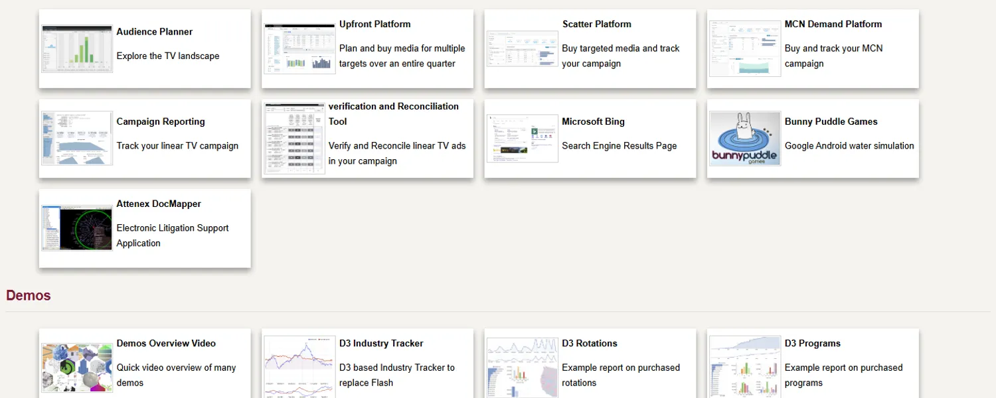The height and width of the screenshot is (398, 996).
Task: Select 'Verify and Reconcile linear TV ads' text
Action: 397,146
